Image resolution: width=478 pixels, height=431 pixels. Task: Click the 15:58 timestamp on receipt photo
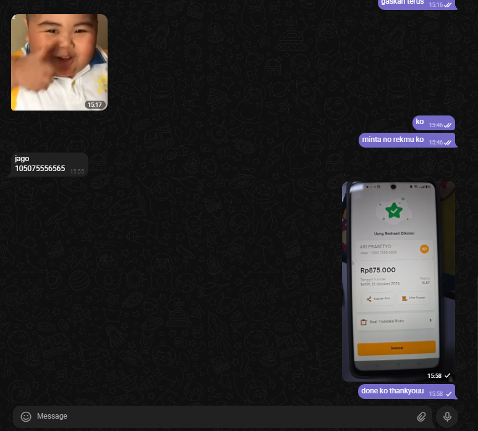[x=435, y=375]
